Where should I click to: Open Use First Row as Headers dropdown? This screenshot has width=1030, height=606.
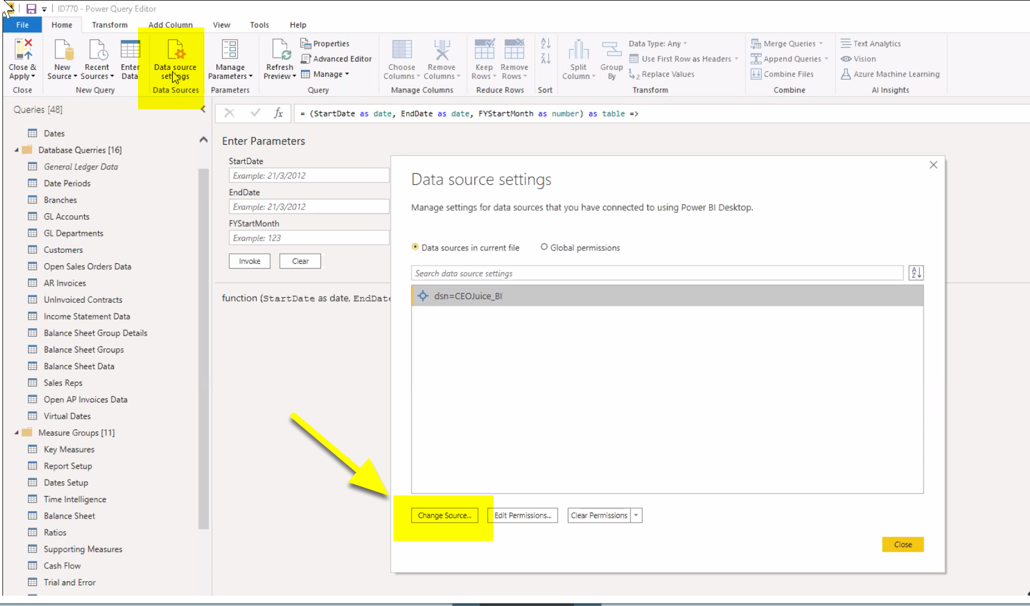click(683, 59)
